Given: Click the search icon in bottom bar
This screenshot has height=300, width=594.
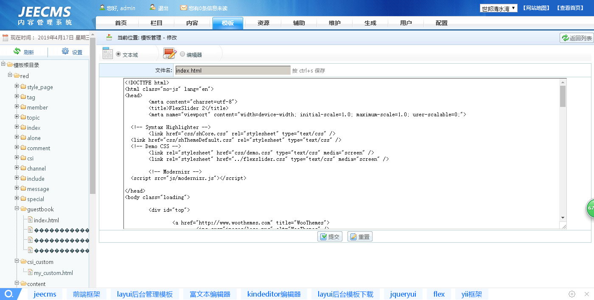Looking at the screenshot, I should coord(8,294).
